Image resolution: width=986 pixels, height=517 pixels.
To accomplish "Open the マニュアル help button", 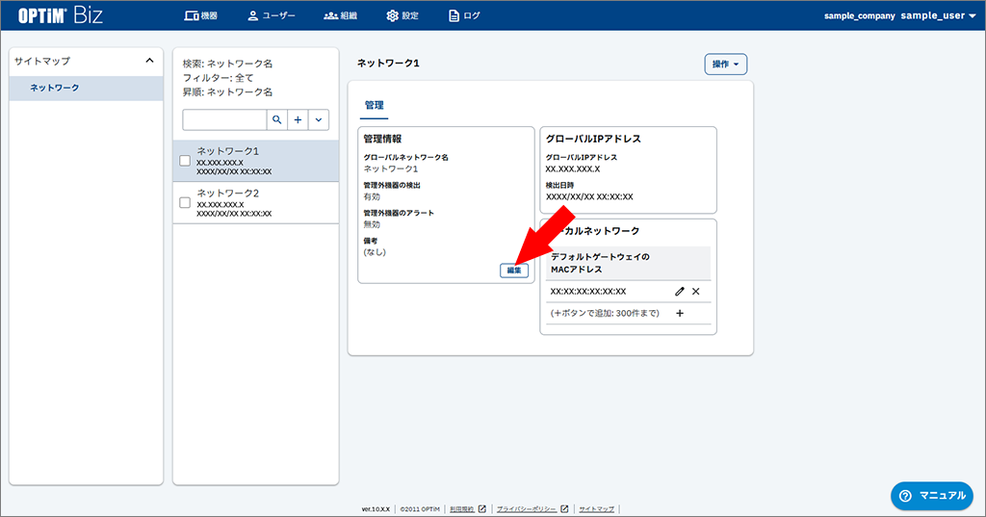I will (932, 496).
